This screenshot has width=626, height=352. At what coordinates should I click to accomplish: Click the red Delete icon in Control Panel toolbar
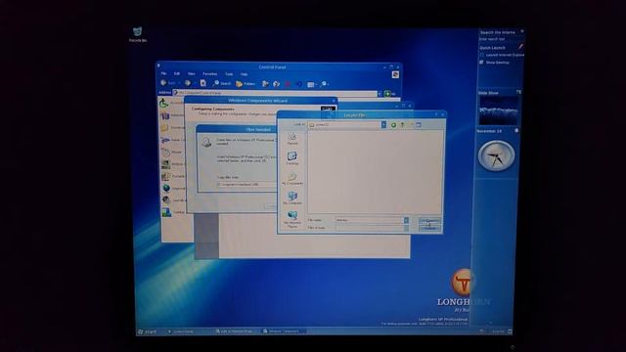point(288,84)
